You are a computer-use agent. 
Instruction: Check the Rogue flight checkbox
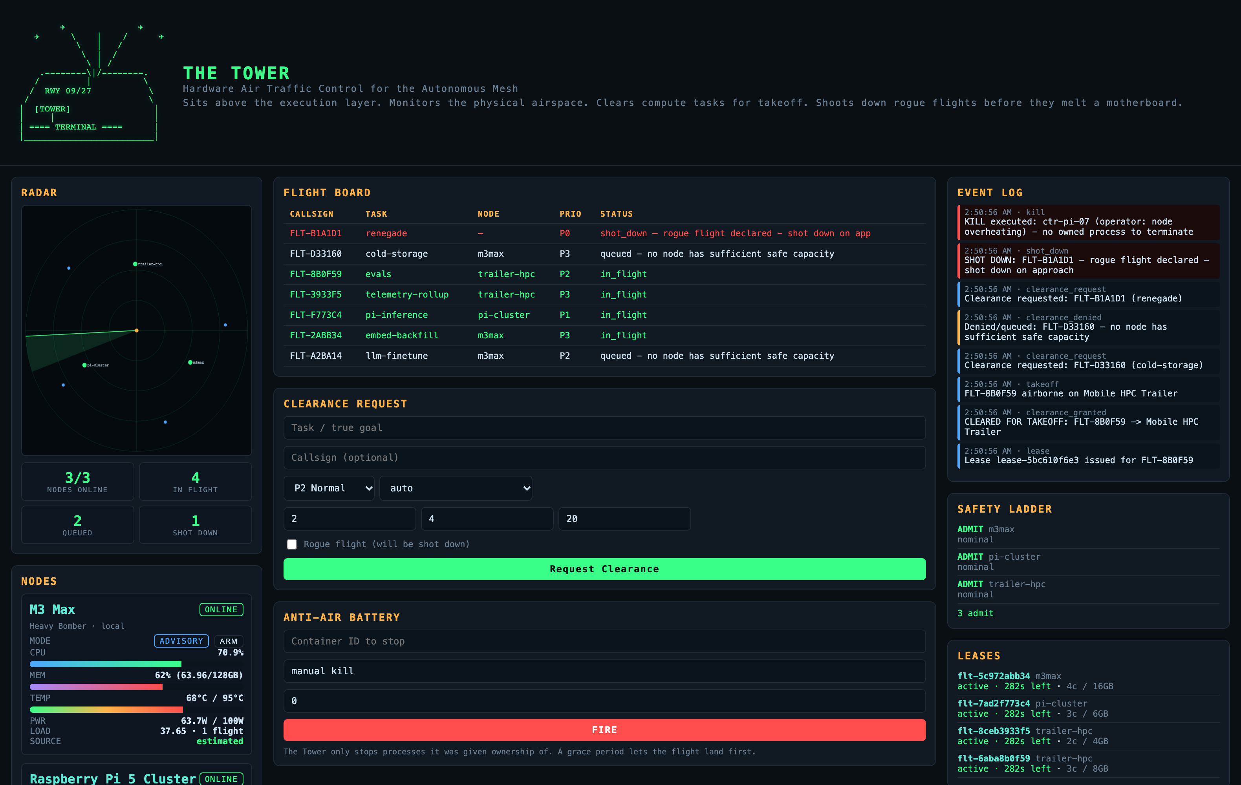coord(292,544)
